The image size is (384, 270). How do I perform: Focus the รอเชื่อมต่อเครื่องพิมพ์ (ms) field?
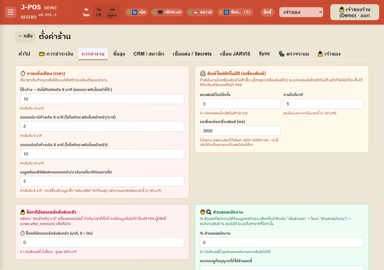(x=240, y=131)
